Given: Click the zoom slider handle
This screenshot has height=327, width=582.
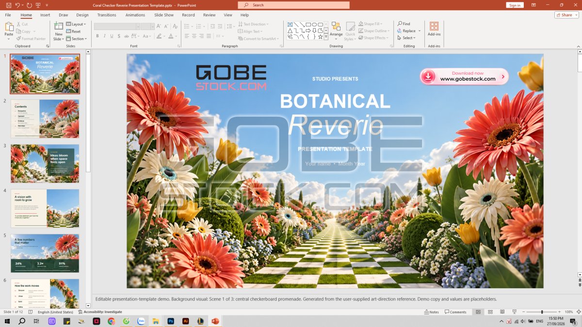Looking at the screenshot, I should click(x=542, y=312).
